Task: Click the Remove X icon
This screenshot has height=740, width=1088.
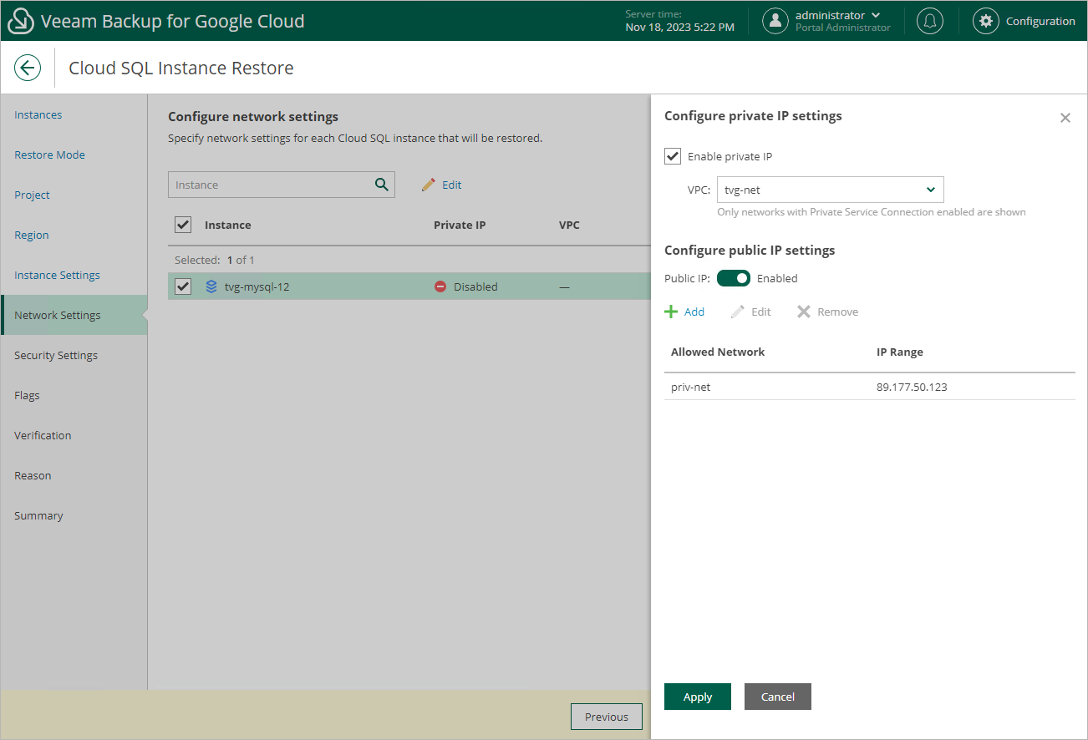Action: [804, 312]
